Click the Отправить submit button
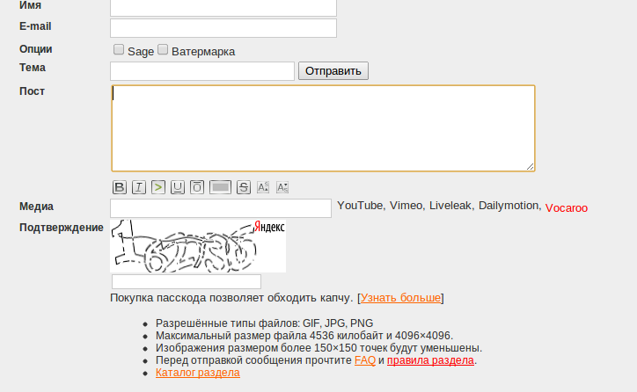This screenshot has width=637, height=392. click(x=333, y=70)
